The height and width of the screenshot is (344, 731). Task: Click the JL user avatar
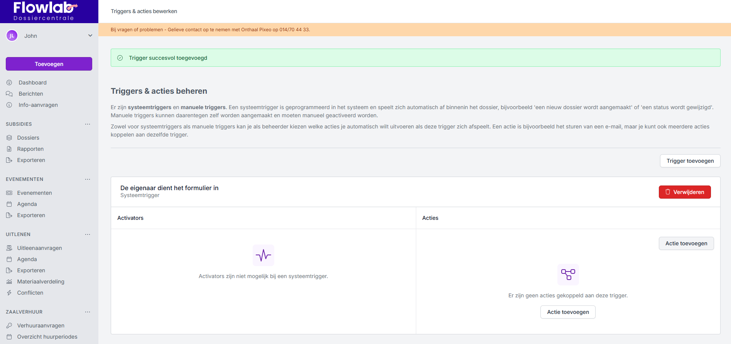[12, 36]
